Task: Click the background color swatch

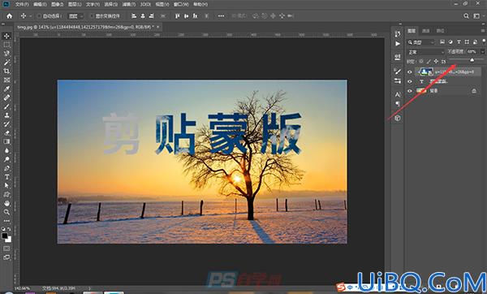Action: [x=9, y=240]
